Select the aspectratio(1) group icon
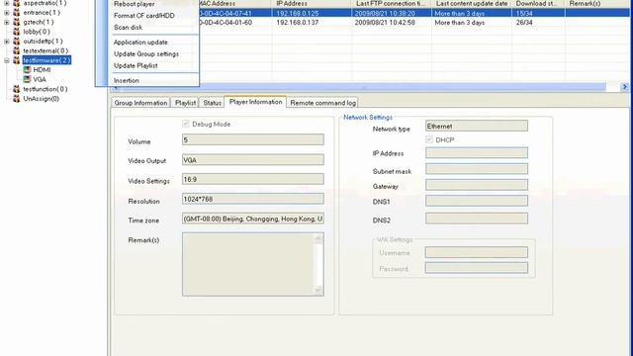The image size is (633, 356). pos(17,3)
